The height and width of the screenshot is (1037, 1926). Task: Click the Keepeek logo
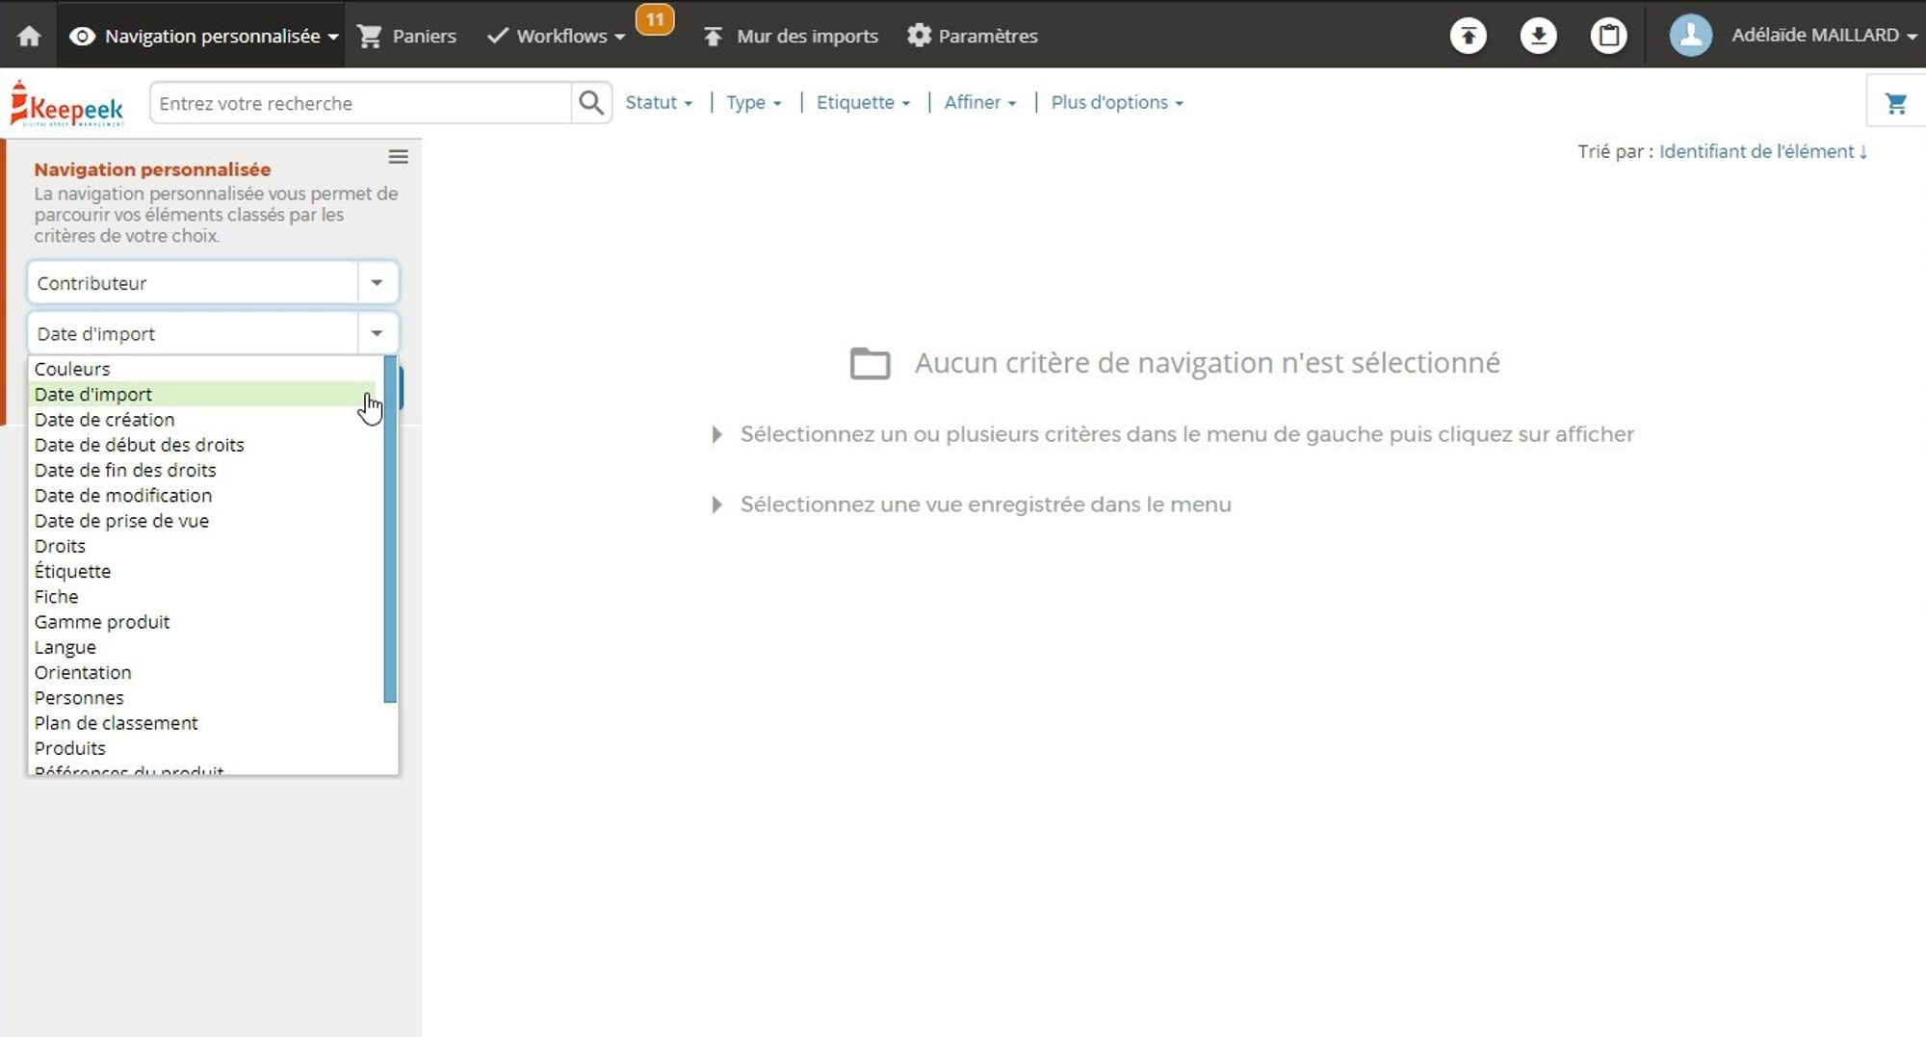[x=67, y=104]
